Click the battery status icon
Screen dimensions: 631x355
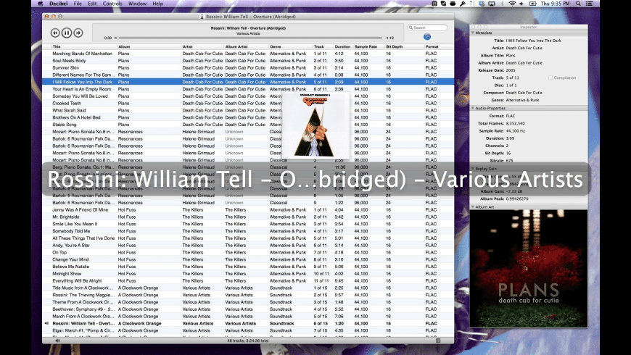click(532, 4)
